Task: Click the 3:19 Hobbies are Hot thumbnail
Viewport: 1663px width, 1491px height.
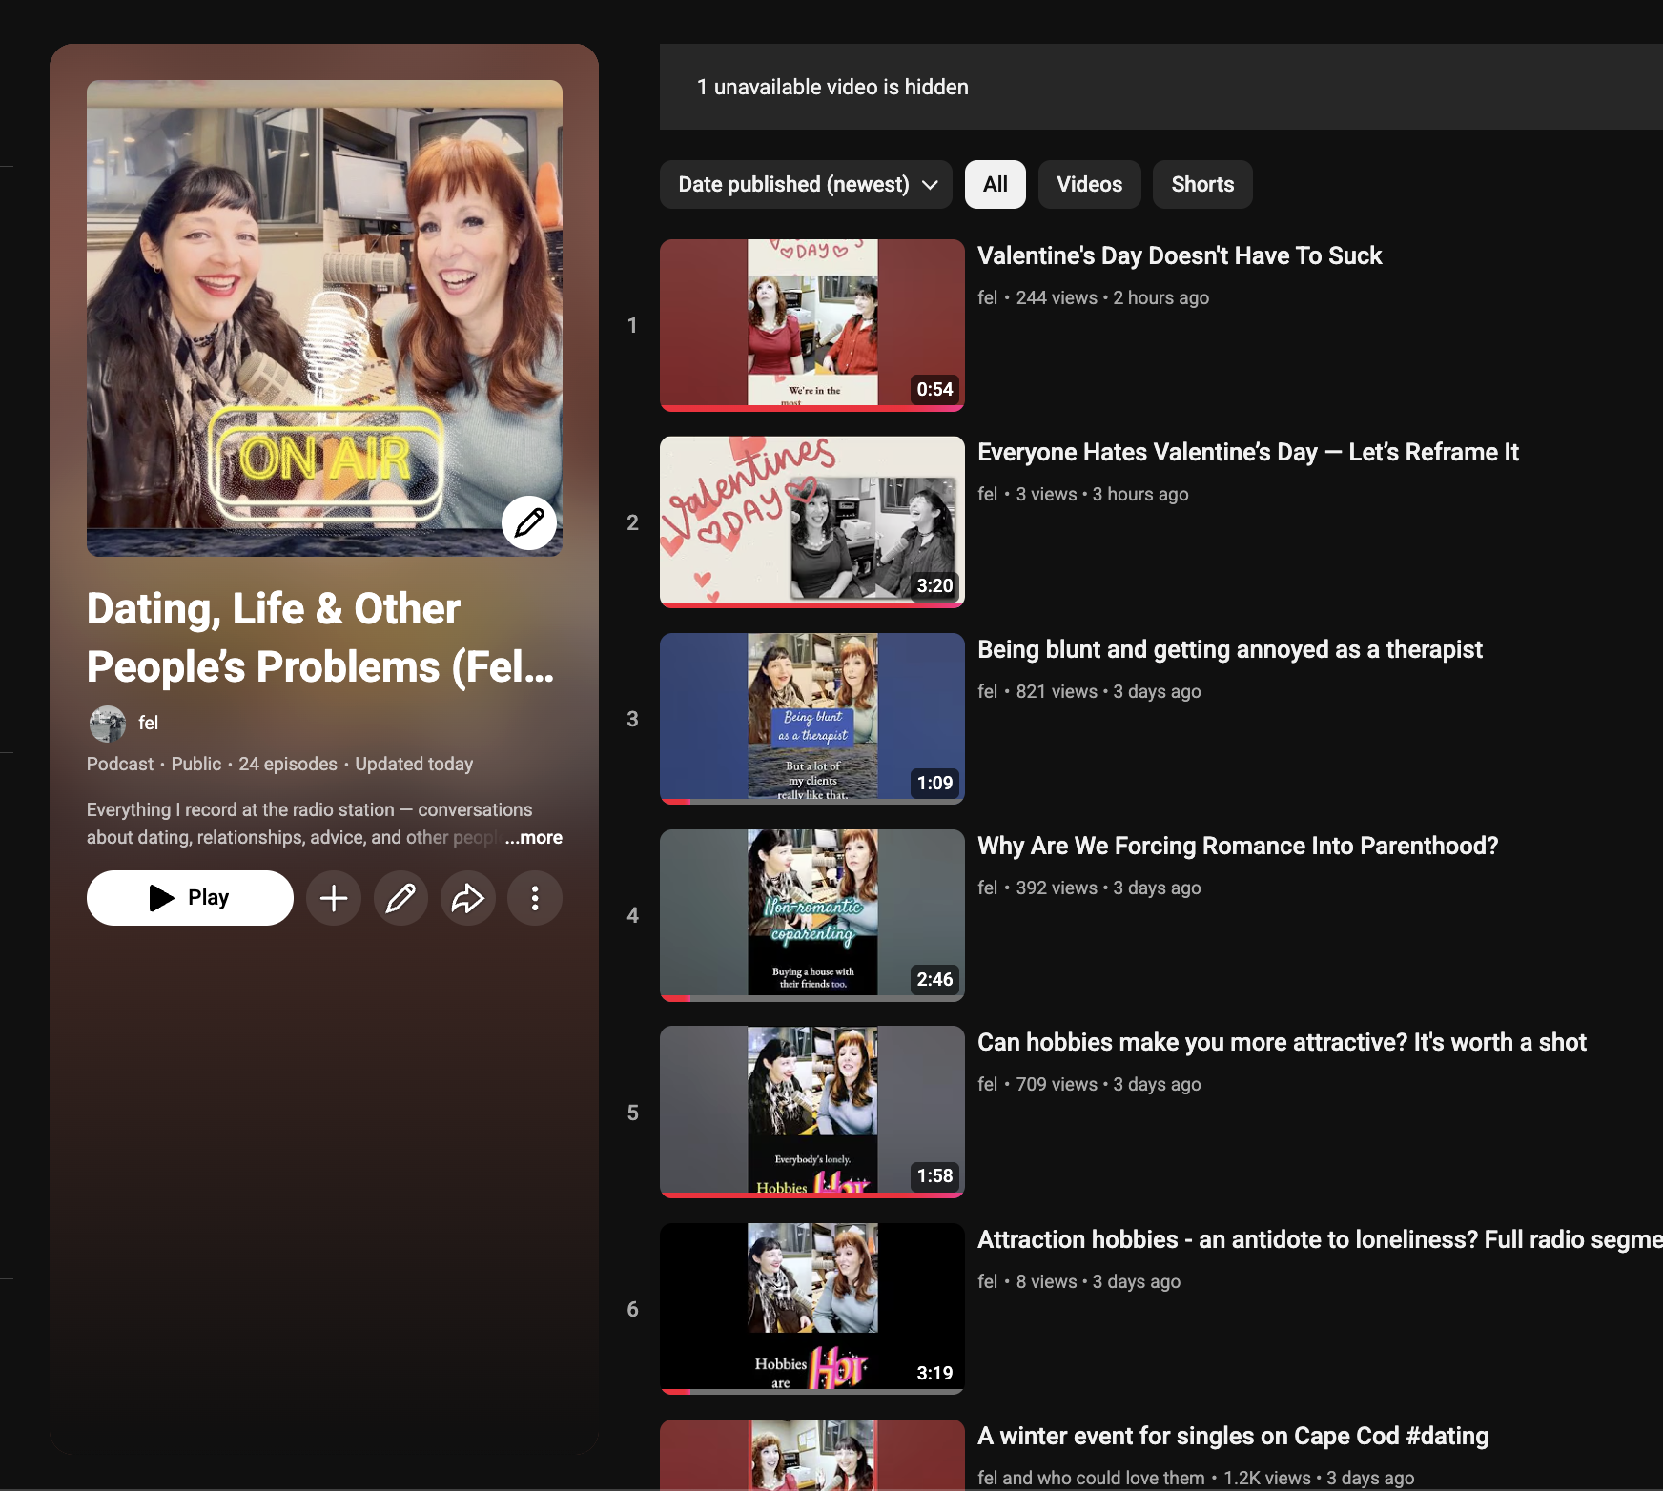Action: click(x=812, y=1309)
